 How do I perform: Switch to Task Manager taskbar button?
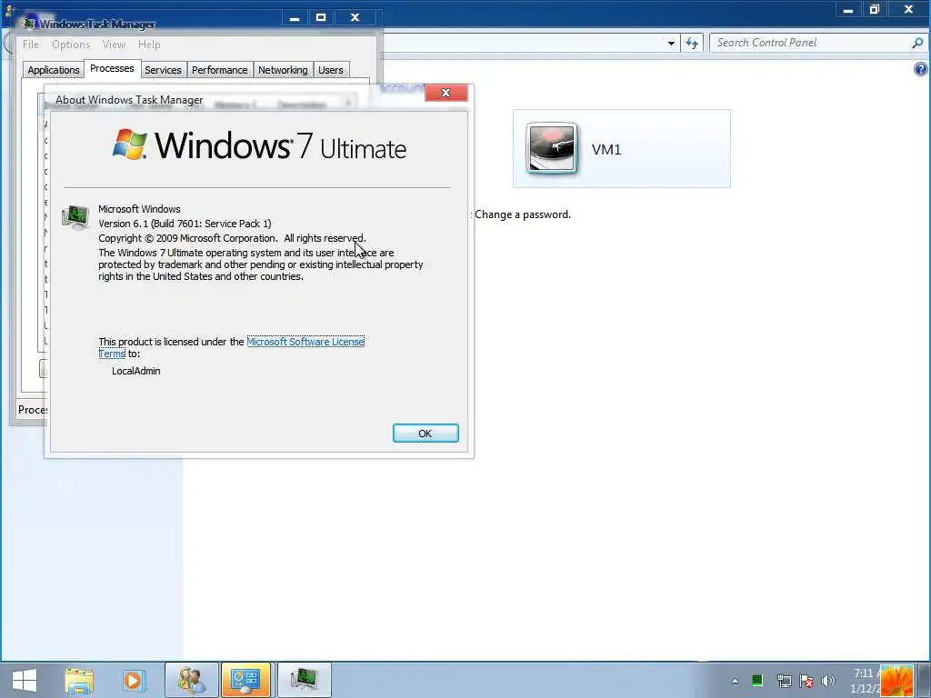[304, 680]
